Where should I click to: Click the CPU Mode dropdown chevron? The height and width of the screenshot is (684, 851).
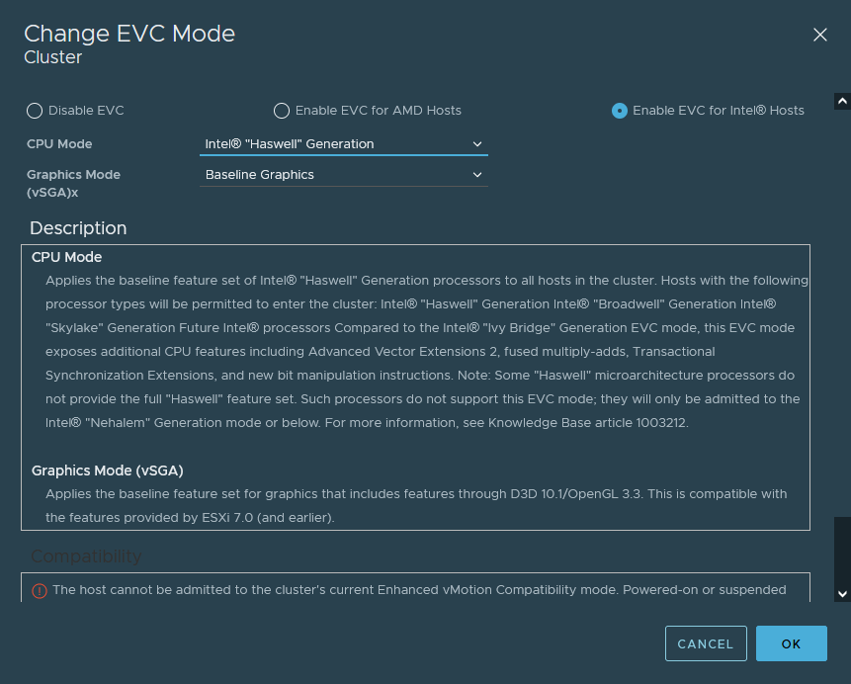477,144
